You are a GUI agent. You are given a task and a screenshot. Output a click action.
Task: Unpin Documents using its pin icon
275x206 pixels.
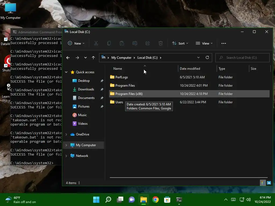pyautogui.click(x=102, y=98)
